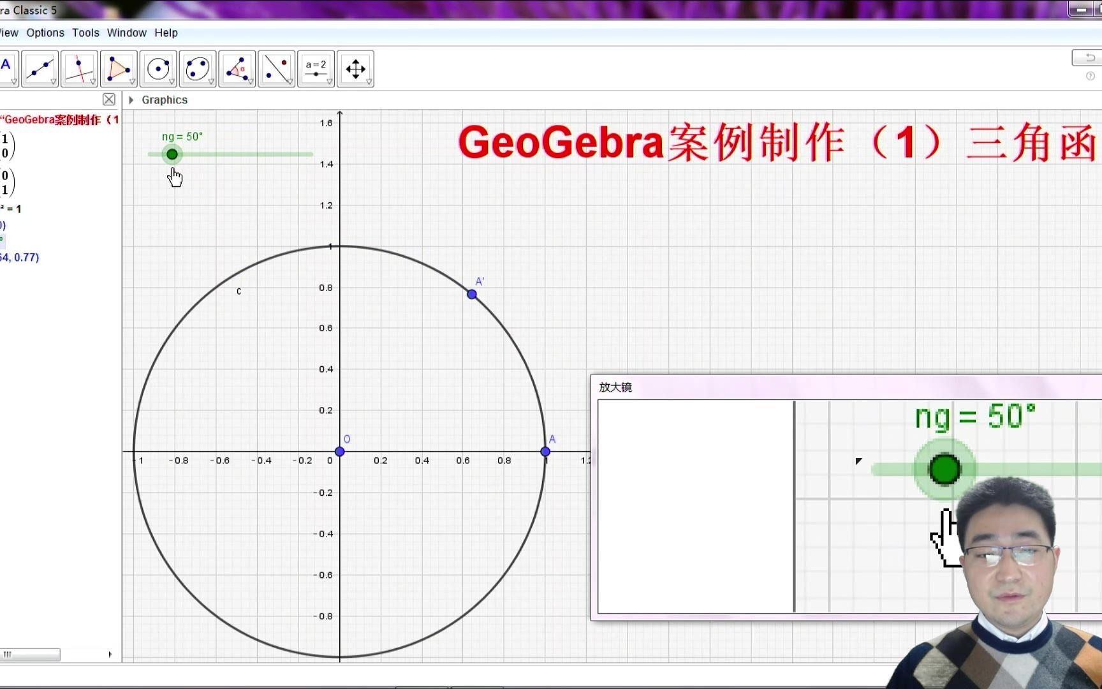
Task: Open the Angle tool's dropdown arrow
Action: tap(251, 82)
